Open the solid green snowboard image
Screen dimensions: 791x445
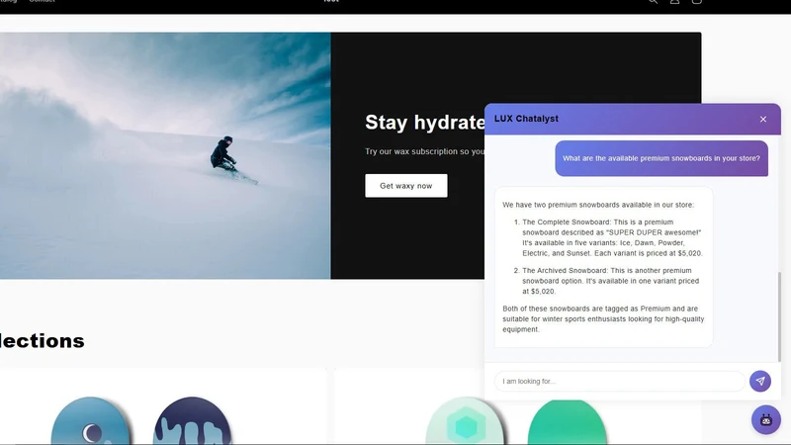[567, 422]
